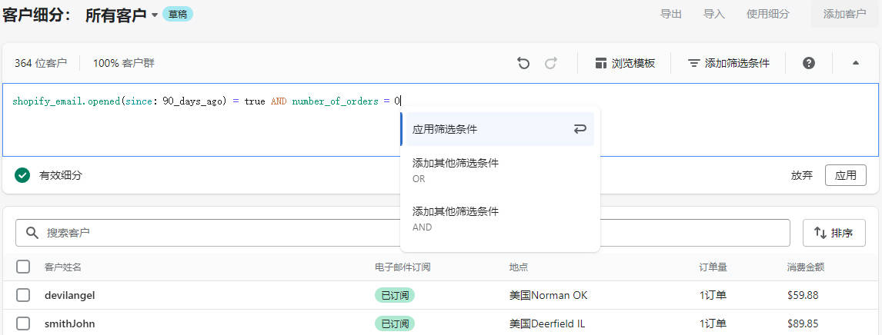Open 浏览模板 template browser

point(625,64)
